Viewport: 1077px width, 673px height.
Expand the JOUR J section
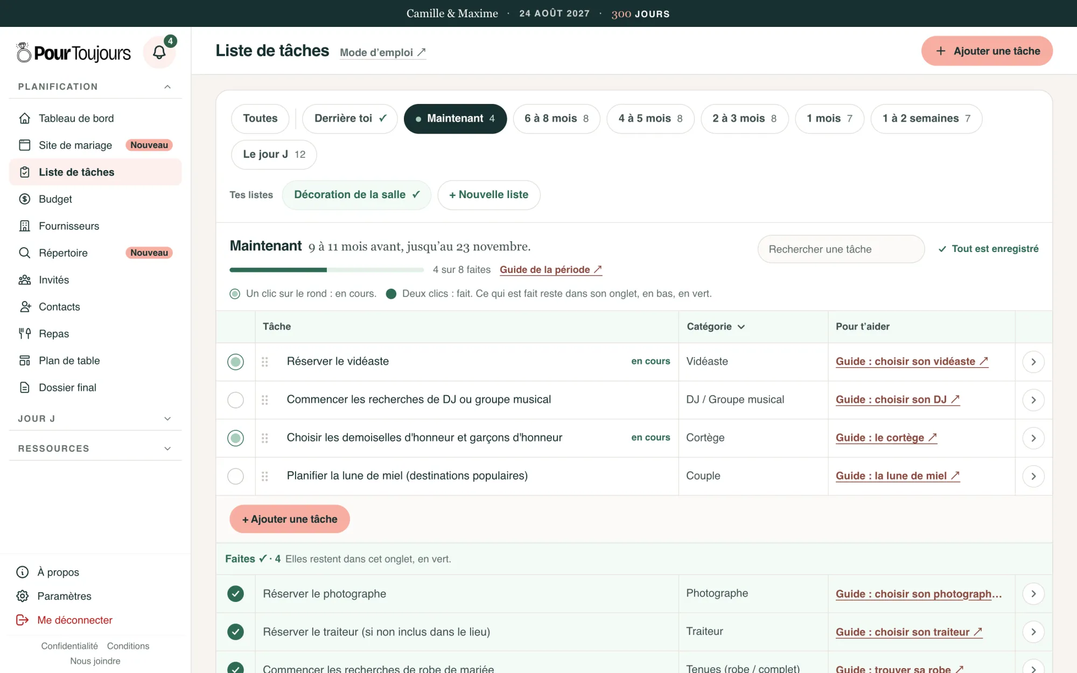point(167,419)
